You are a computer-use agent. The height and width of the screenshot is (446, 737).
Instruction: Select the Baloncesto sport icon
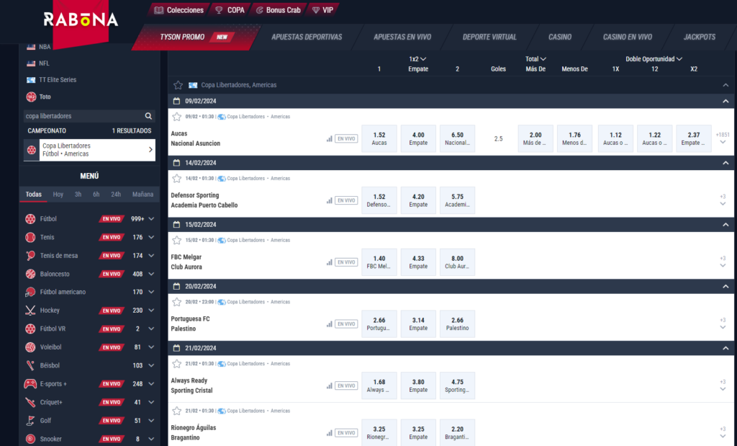click(30, 273)
